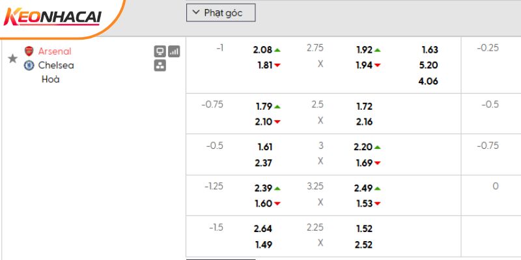Open the live stream monitor icon

tap(160, 51)
